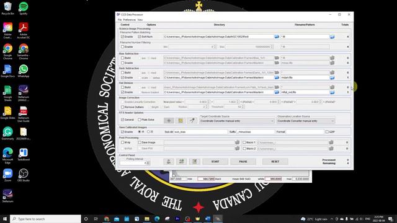Open folder icon next to mdark.fits field
This screenshot has width=397, height=223.
click(x=332, y=77)
